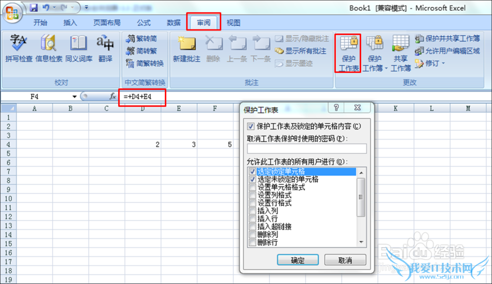Toggle 选定未锁定的单元格 checkbox

click(x=252, y=179)
